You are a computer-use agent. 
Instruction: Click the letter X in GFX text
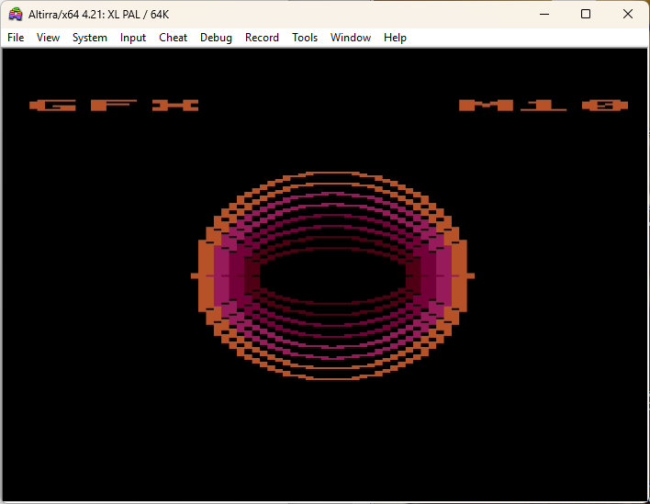pyautogui.click(x=175, y=106)
